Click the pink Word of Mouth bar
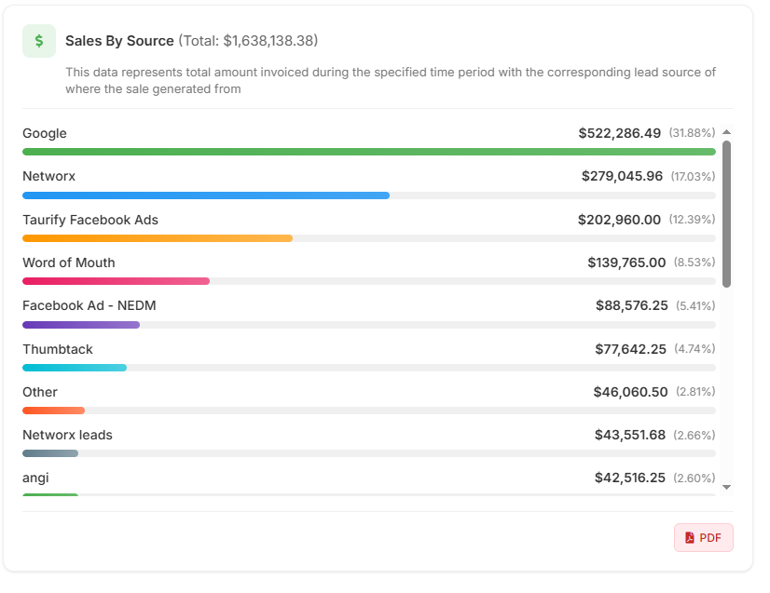770x593 pixels. (116, 281)
